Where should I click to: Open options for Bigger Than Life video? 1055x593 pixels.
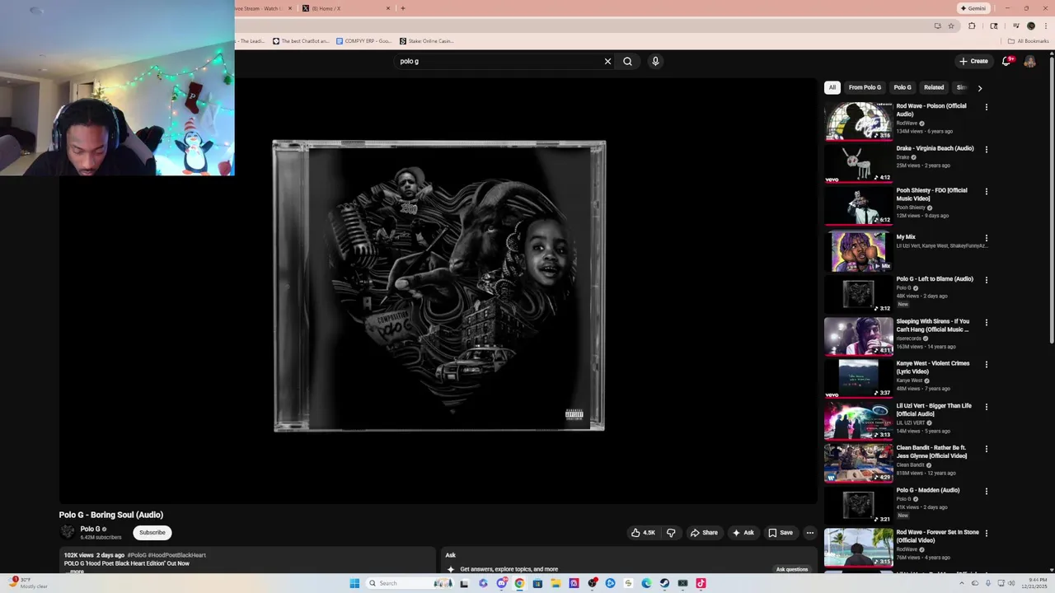pyautogui.click(x=986, y=407)
